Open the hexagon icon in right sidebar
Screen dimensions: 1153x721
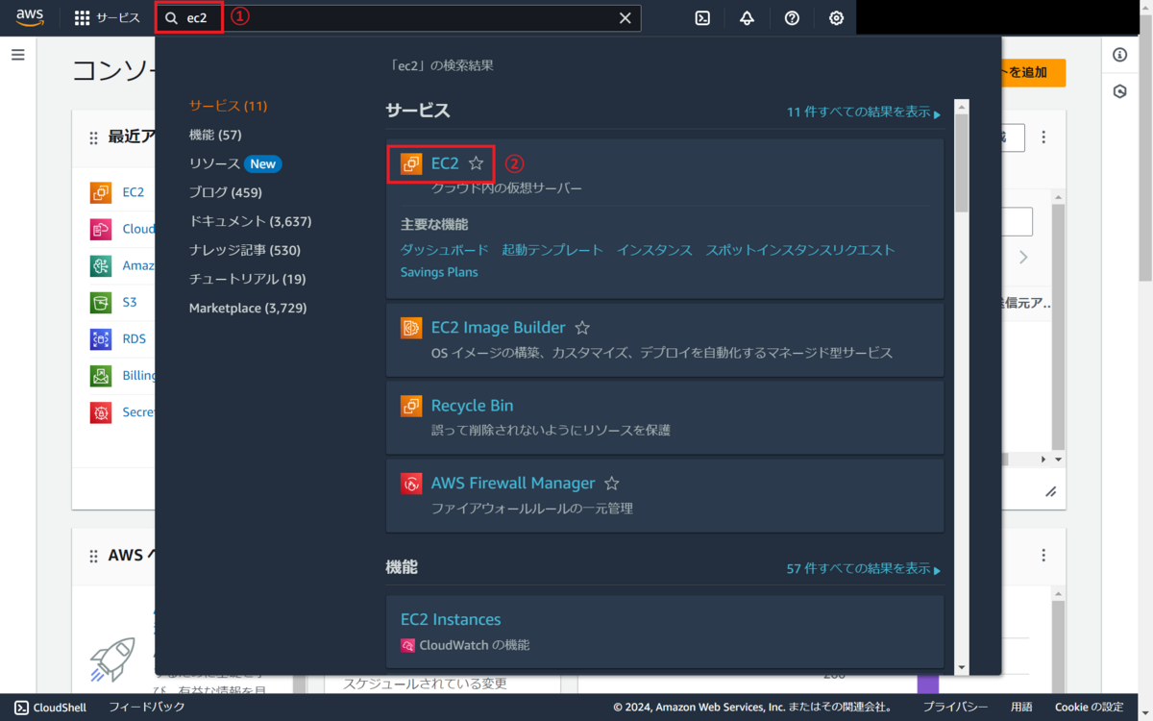tap(1119, 91)
